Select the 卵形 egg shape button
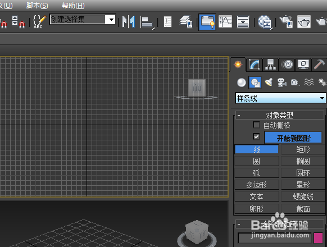327x247 pixels. (x=257, y=209)
